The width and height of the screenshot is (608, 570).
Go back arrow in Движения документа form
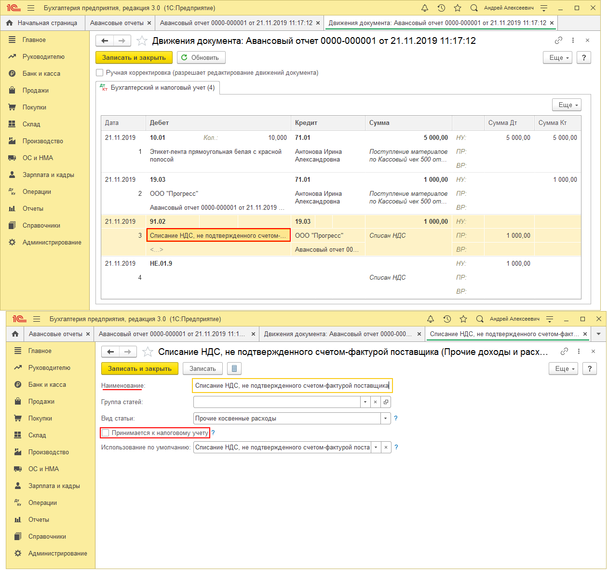point(105,41)
